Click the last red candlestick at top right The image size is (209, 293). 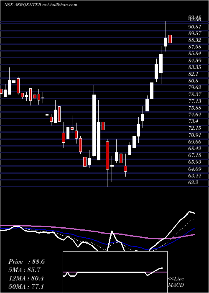[170, 39]
